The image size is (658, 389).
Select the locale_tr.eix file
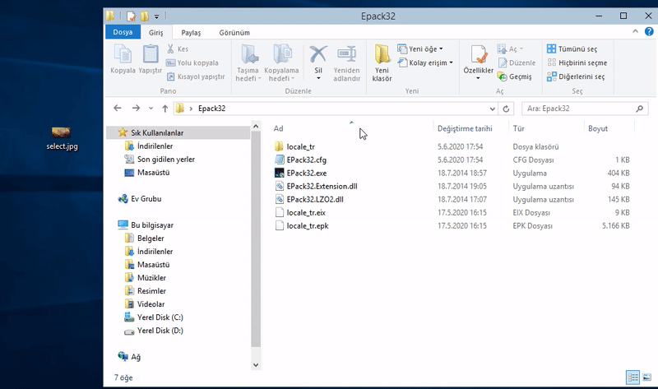[306, 213]
